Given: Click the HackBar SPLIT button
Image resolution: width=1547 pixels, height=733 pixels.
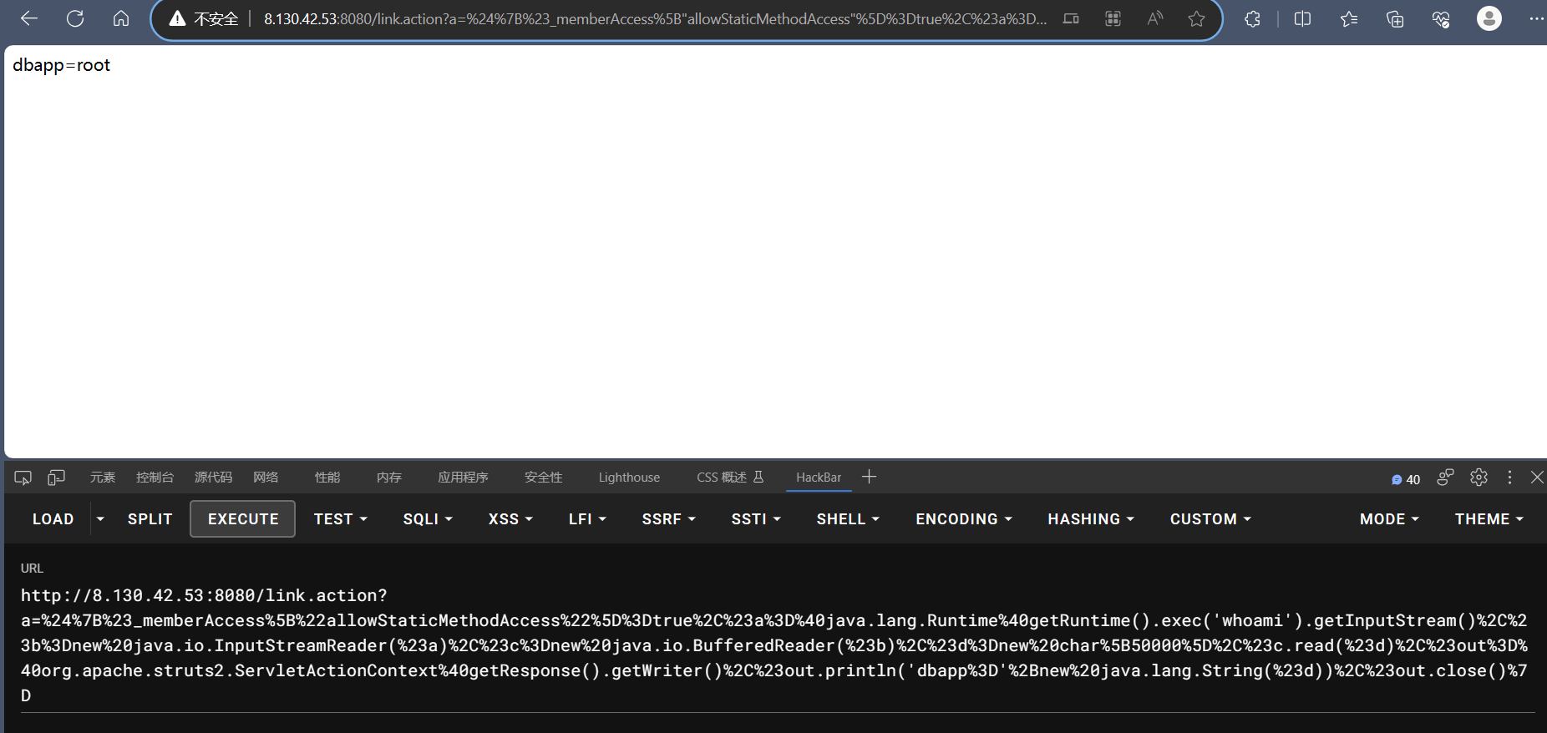Looking at the screenshot, I should (x=150, y=519).
